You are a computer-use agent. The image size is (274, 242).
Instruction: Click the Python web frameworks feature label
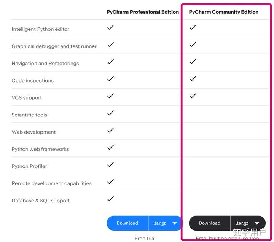(x=40, y=149)
